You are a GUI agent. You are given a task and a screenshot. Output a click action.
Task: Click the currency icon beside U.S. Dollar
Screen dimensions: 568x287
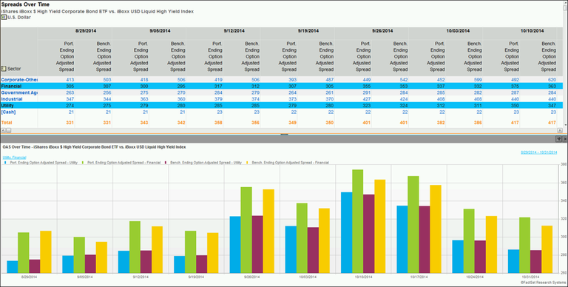click(x=4, y=17)
